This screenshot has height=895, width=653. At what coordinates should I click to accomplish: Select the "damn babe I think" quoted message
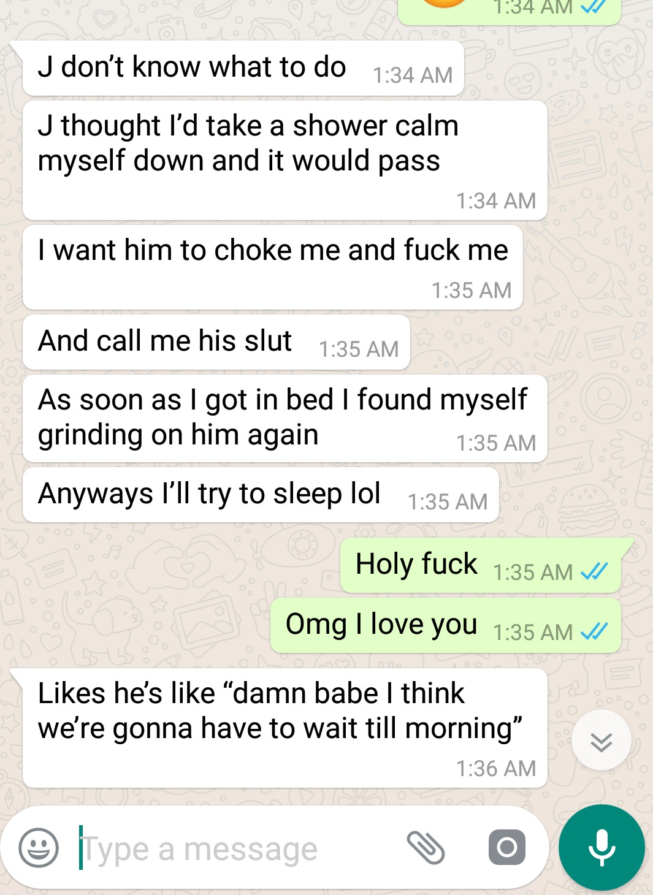point(284,728)
